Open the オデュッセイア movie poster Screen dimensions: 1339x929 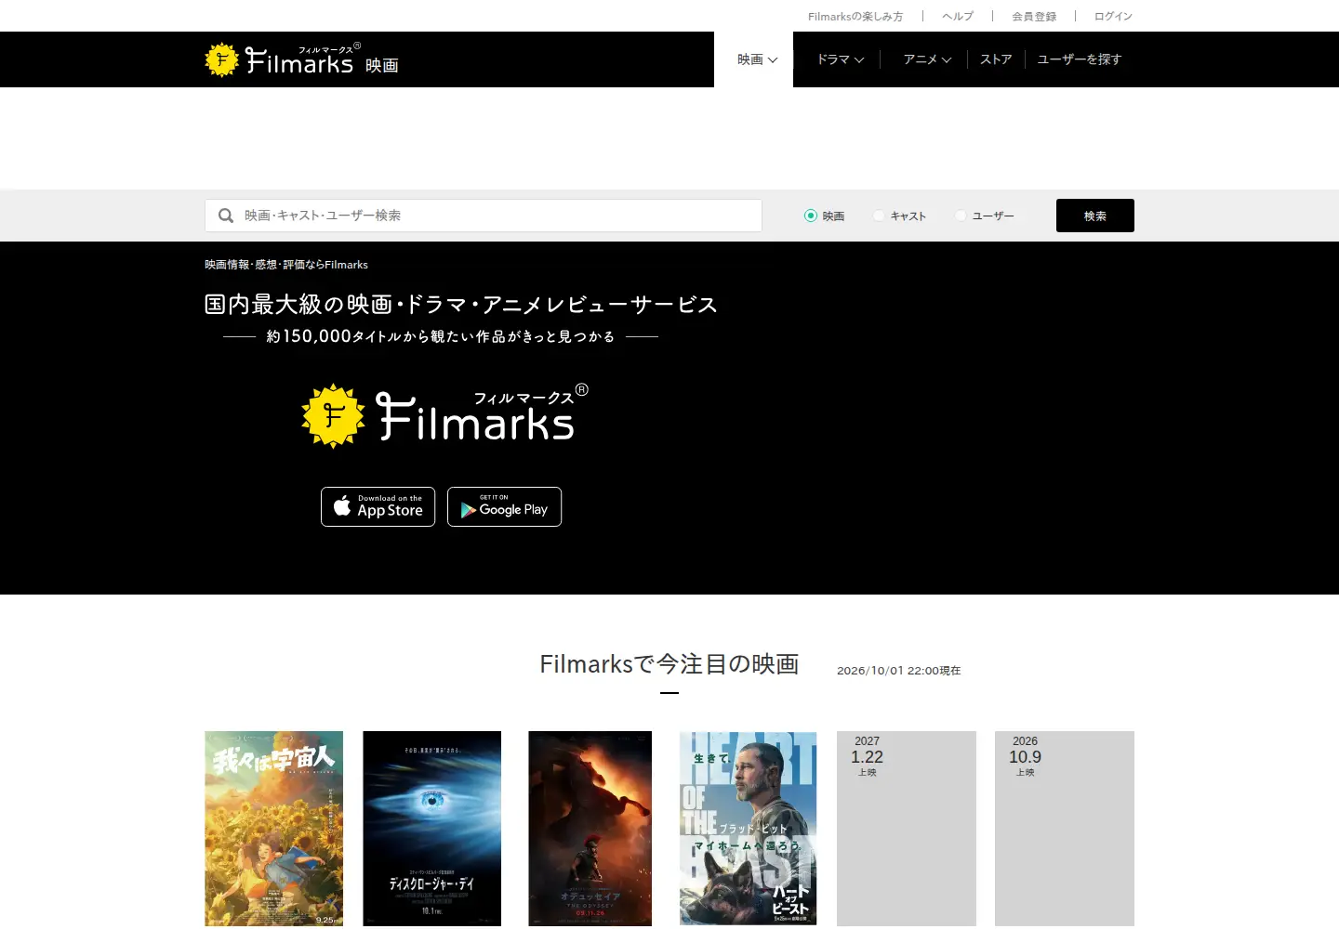(x=590, y=829)
